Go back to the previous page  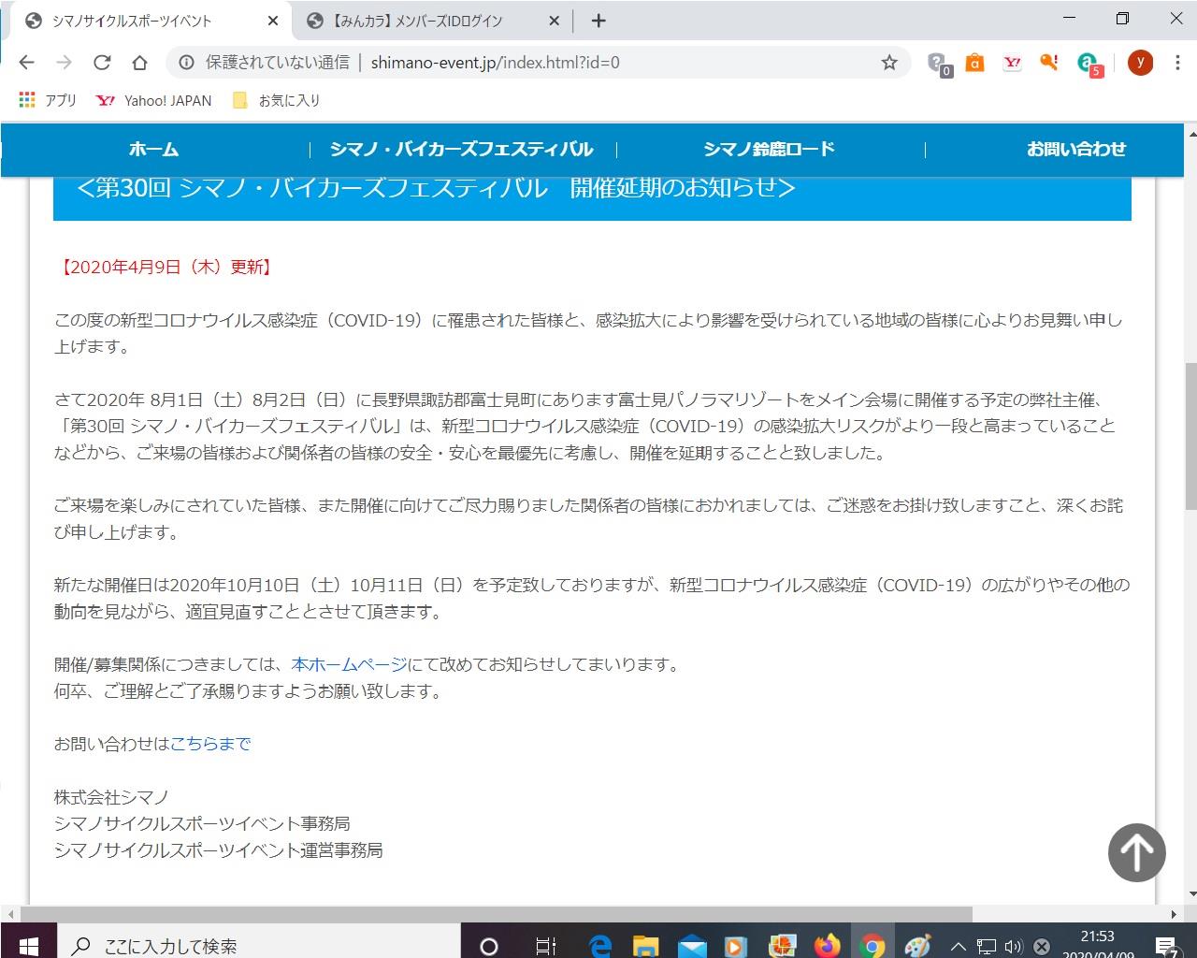pyautogui.click(x=26, y=63)
